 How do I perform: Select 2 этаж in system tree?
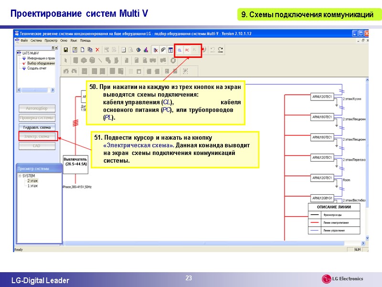[32, 181]
